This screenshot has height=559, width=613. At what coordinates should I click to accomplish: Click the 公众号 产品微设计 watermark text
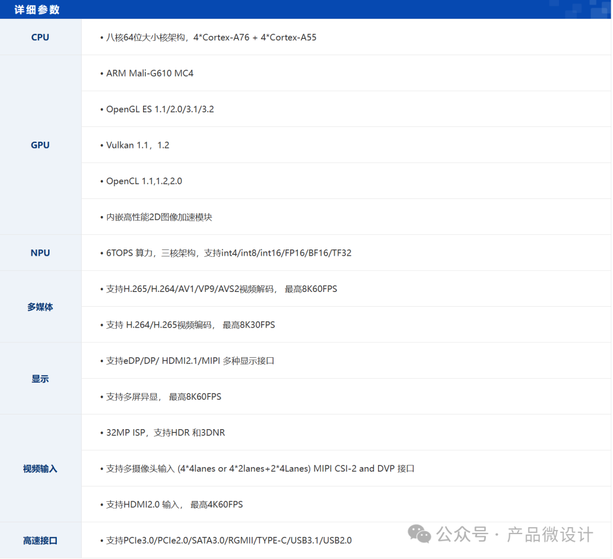tap(515, 534)
